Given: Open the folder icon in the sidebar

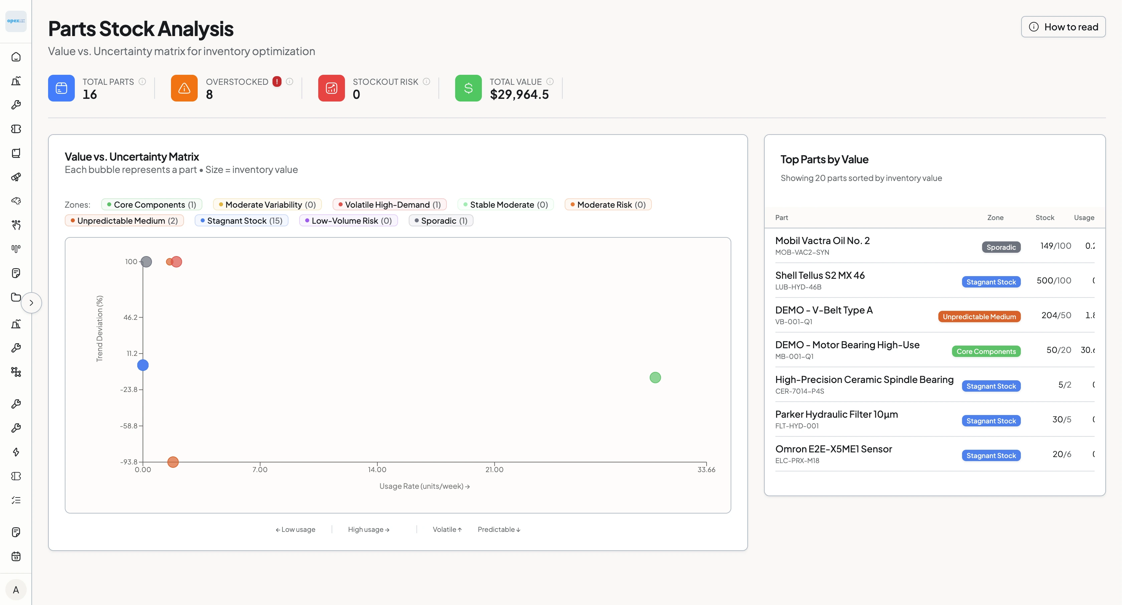Looking at the screenshot, I should 16,297.
